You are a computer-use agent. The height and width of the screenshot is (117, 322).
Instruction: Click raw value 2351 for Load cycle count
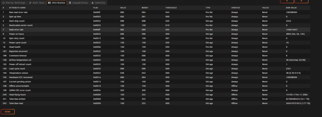point(288,69)
